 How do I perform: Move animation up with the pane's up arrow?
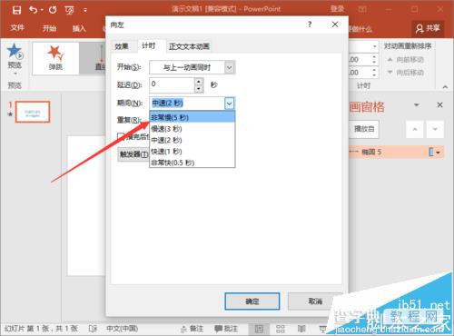pos(415,129)
